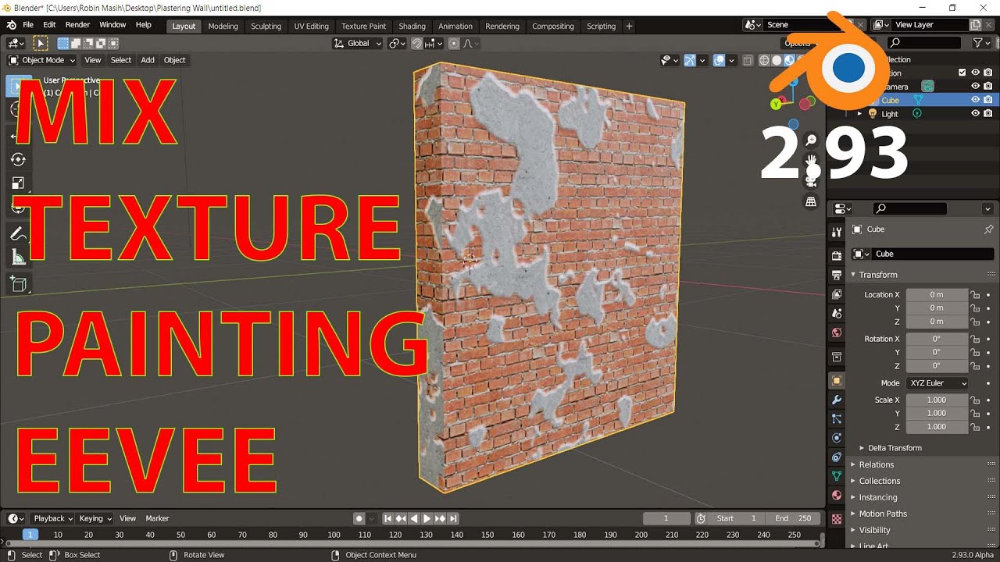Open the Physics properties tab
This screenshot has width=1000, height=562.
(x=837, y=438)
